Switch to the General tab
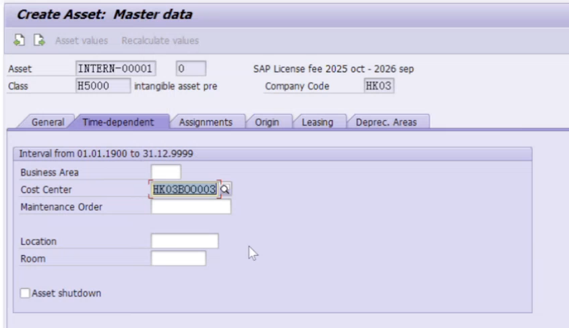The height and width of the screenshot is (328, 569). [x=49, y=122]
